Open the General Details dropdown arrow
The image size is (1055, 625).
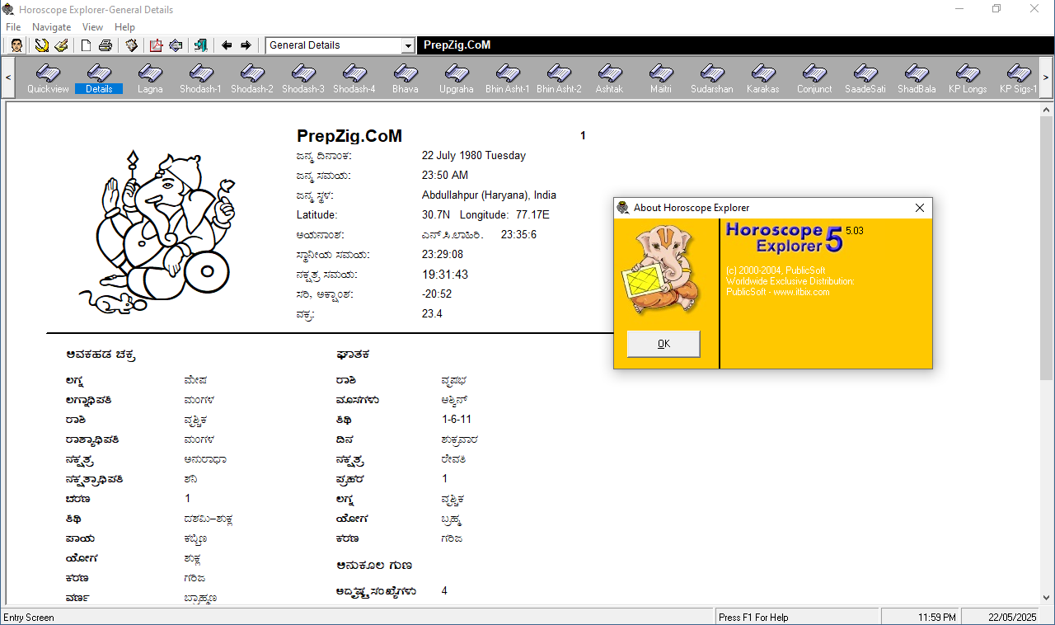point(407,45)
